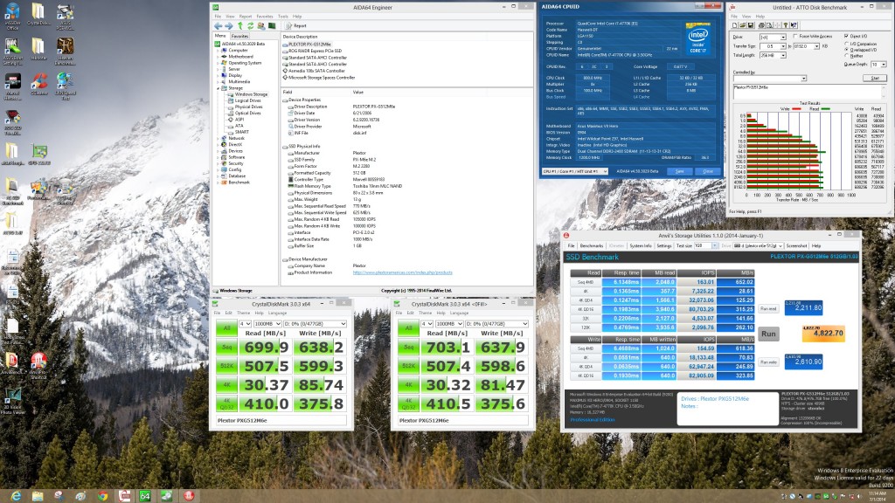Click the Run read button in Anvil's
The height and width of the screenshot is (503, 895).
[x=768, y=308]
